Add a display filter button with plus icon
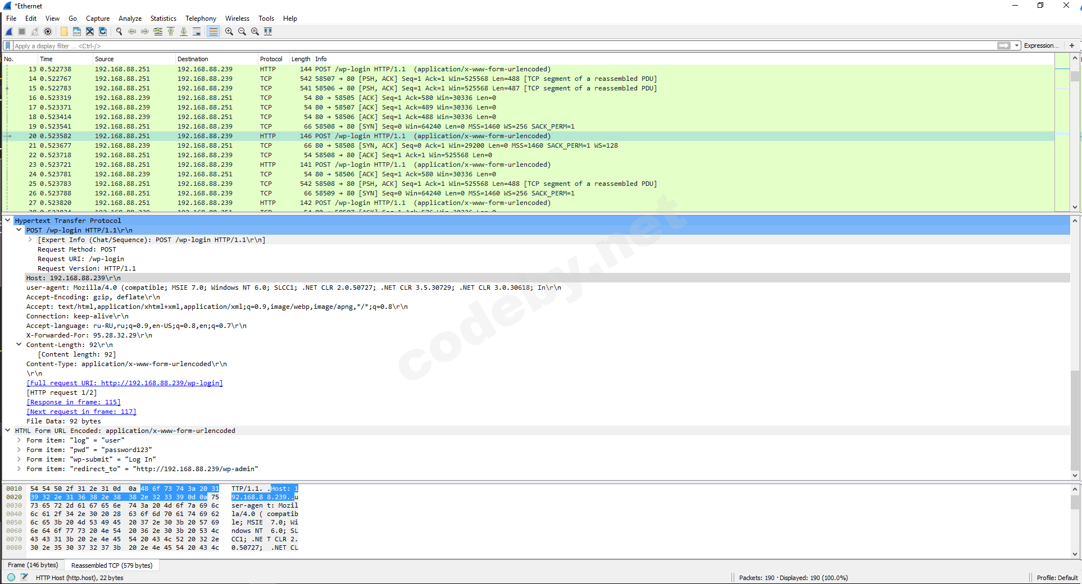The image size is (1082, 584). pos(1072,45)
